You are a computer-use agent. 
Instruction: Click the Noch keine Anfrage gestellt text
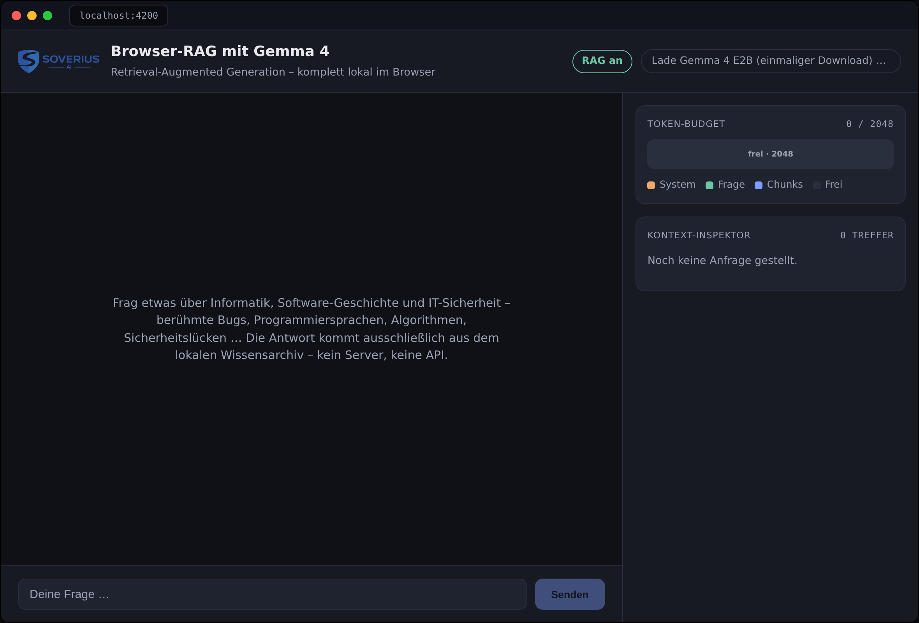(x=722, y=260)
